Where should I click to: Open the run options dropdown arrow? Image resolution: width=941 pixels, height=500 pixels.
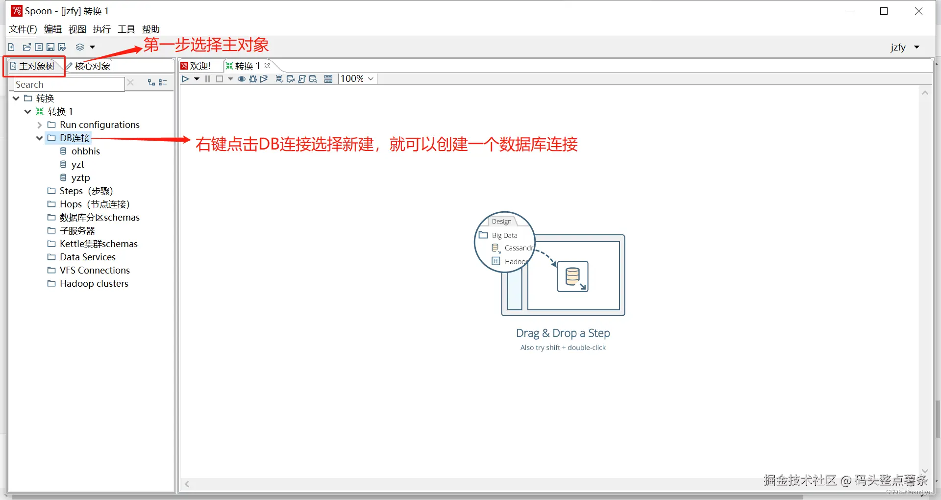pos(197,79)
